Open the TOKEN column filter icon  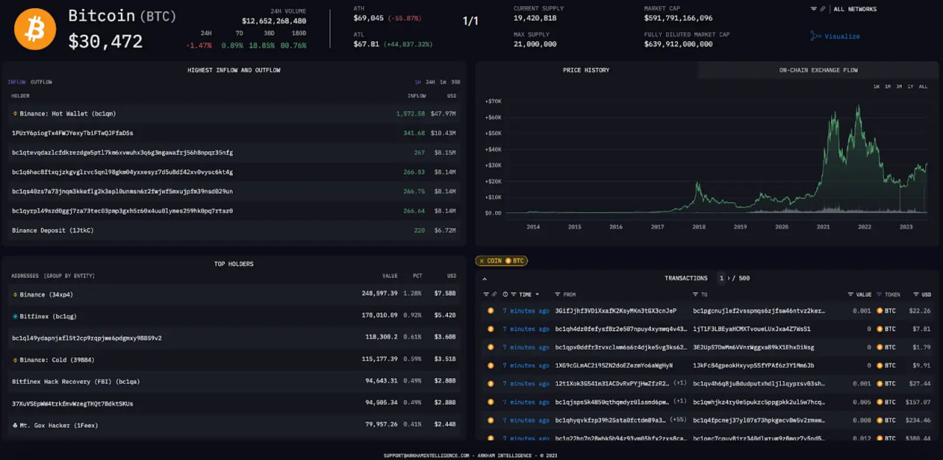(879, 294)
